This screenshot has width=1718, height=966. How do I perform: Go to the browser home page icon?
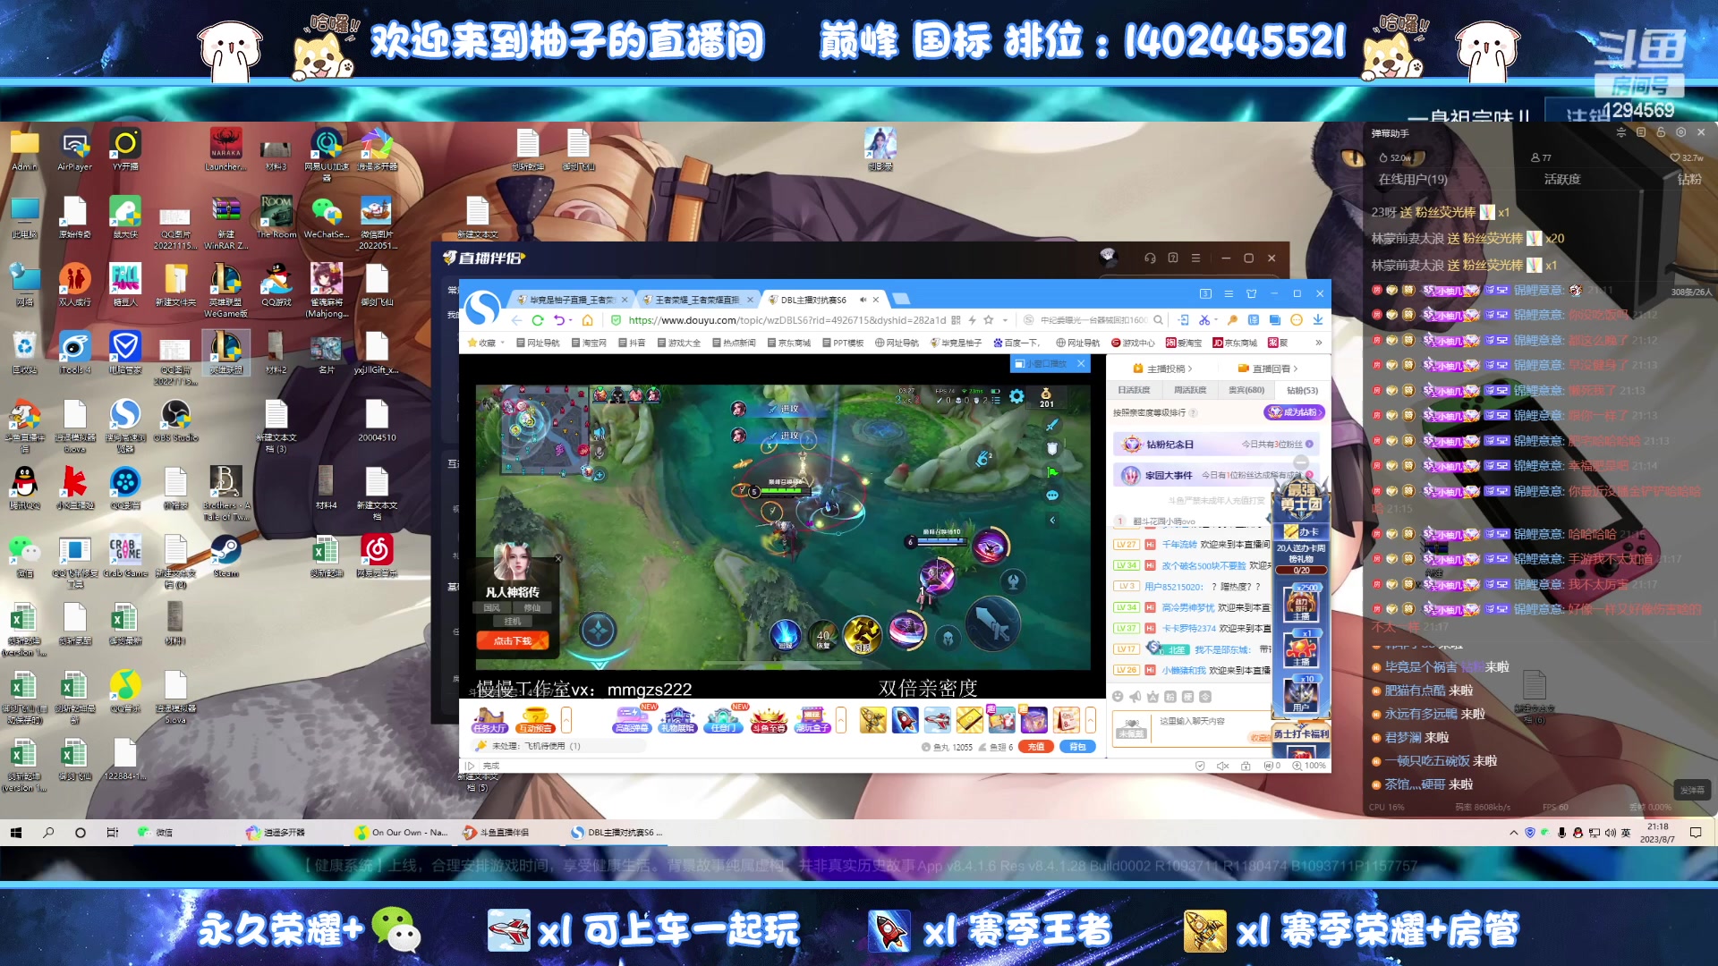[x=587, y=320]
